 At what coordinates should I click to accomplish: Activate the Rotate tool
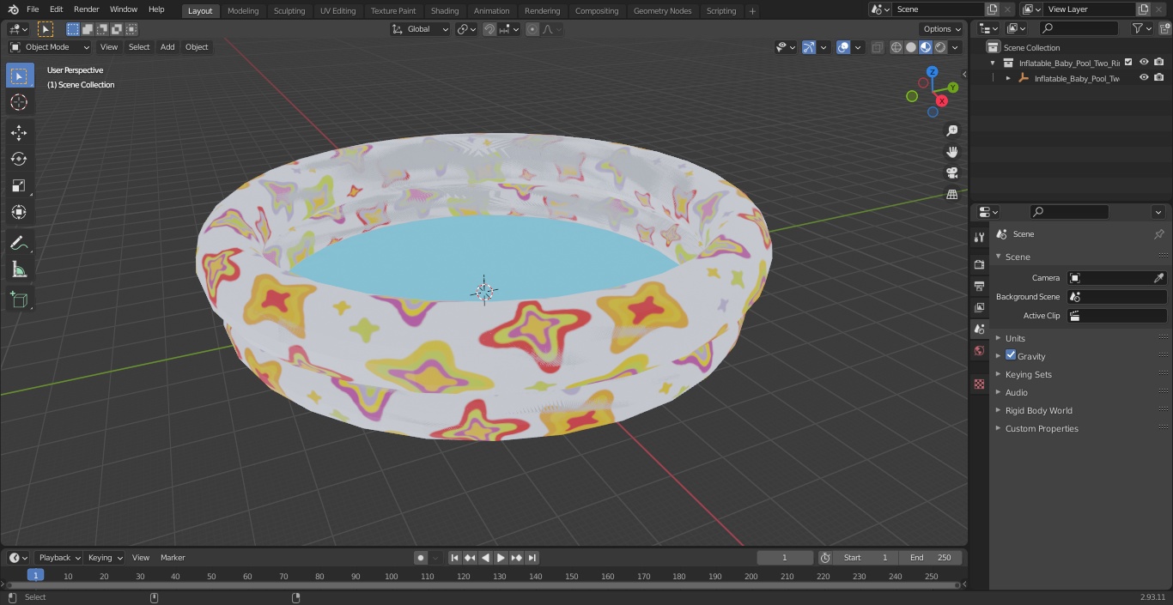coord(19,160)
